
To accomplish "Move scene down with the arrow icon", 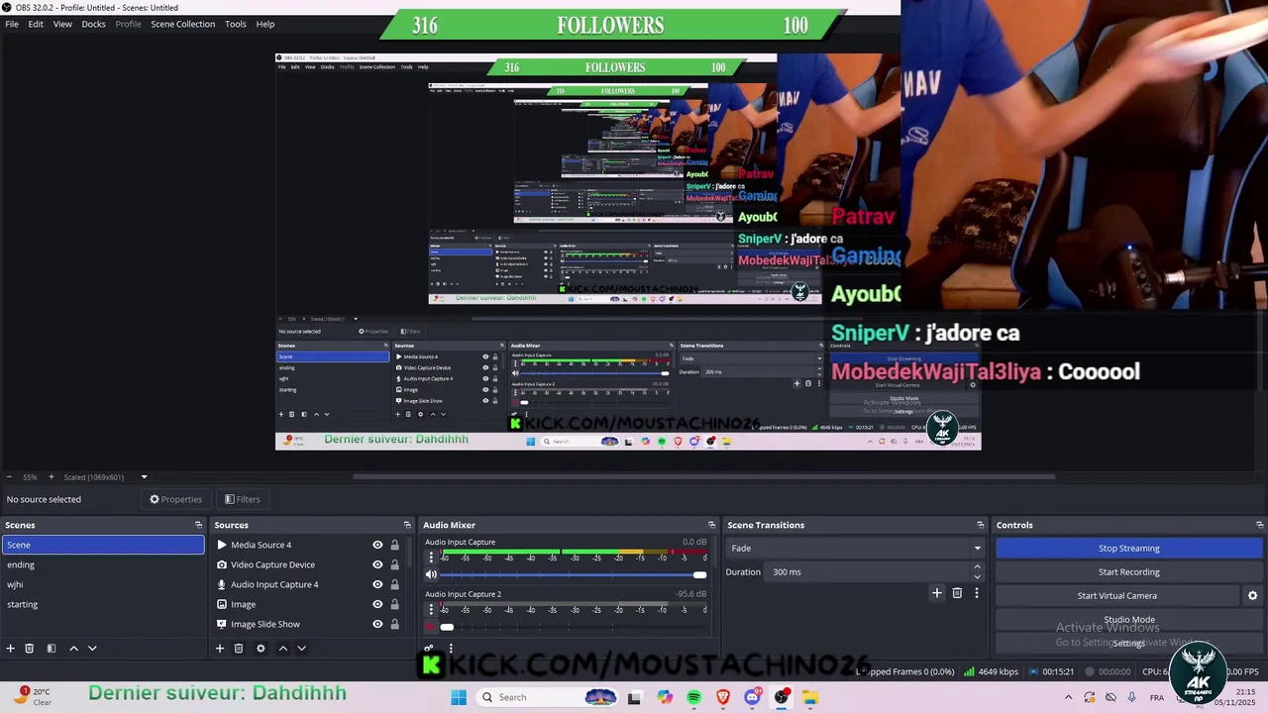I will coord(92,649).
